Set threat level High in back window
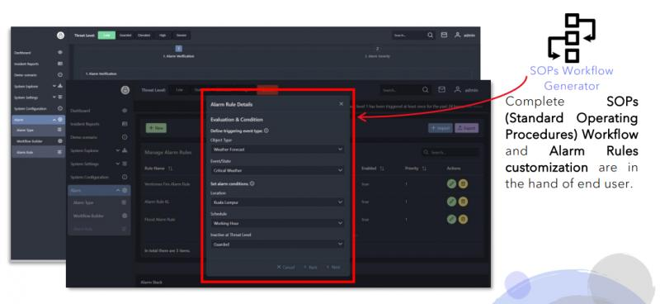The height and width of the screenshot is (304, 660). [163, 36]
